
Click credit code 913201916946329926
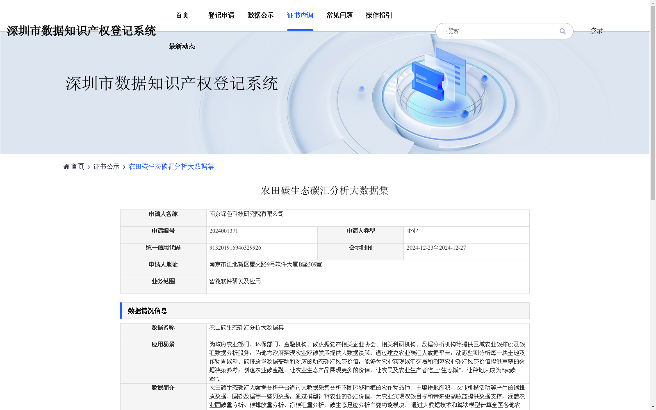[x=235, y=248]
